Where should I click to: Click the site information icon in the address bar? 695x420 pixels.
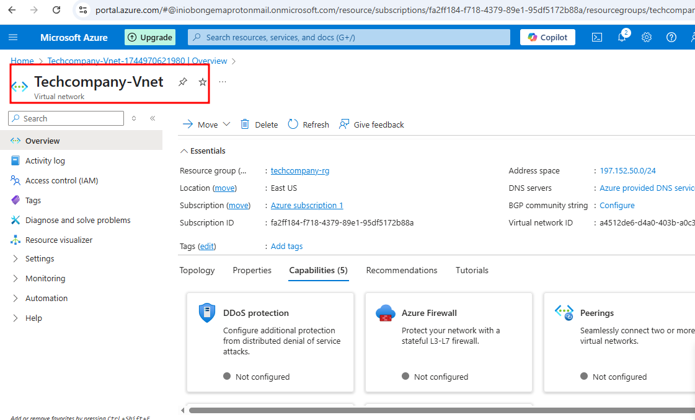pyautogui.click(x=82, y=10)
